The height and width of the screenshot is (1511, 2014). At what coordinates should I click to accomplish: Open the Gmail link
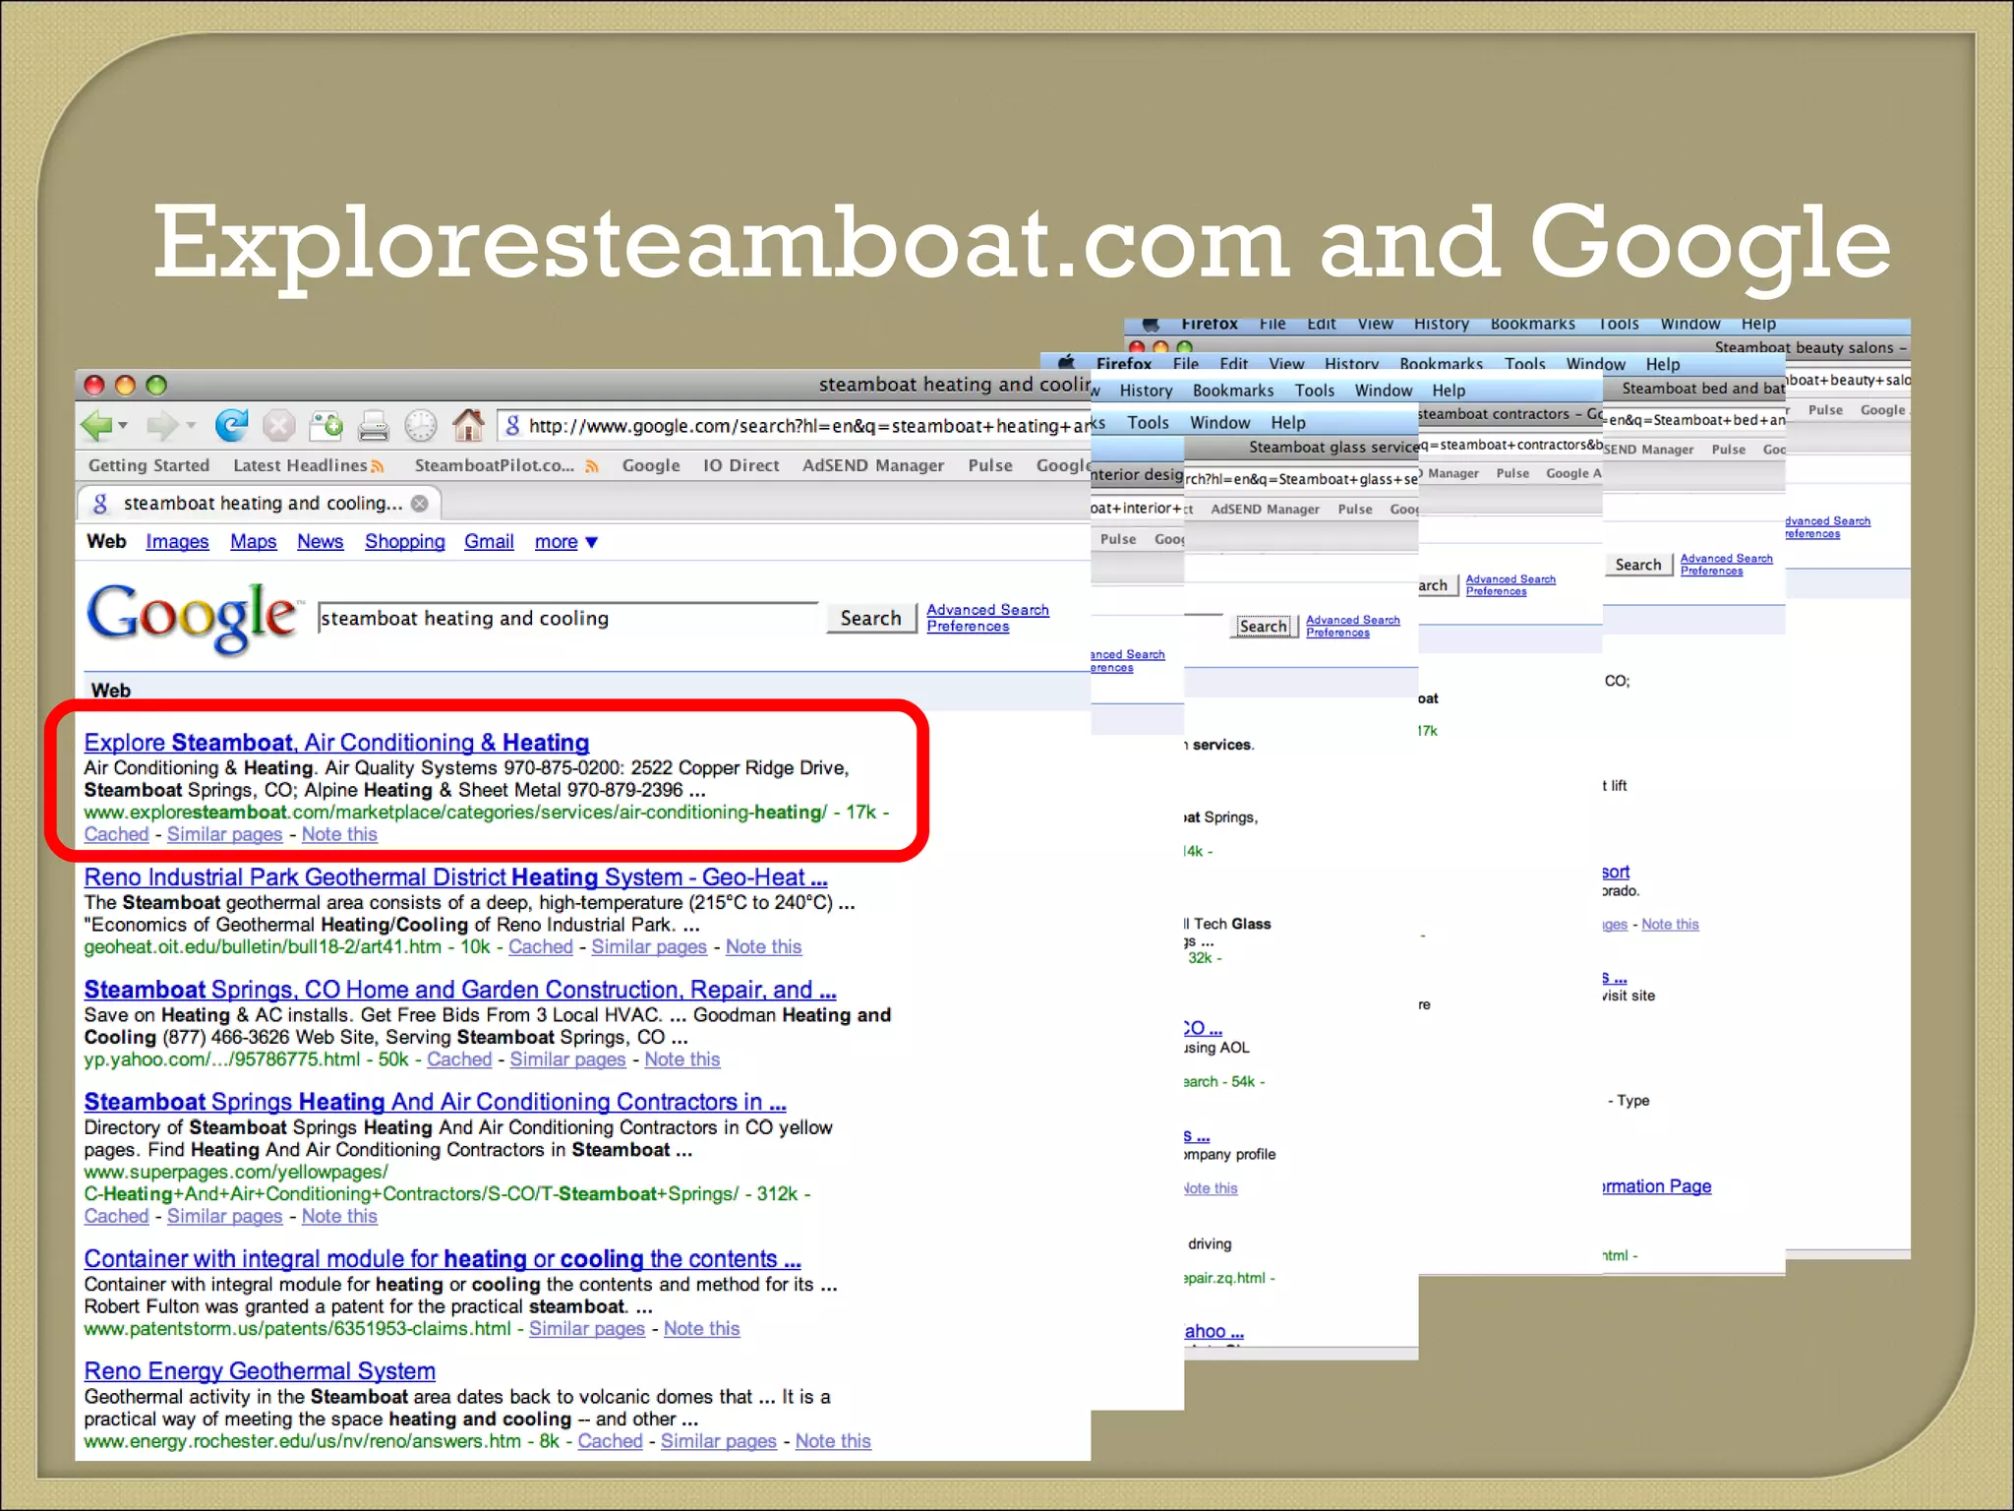(x=489, y=542)
